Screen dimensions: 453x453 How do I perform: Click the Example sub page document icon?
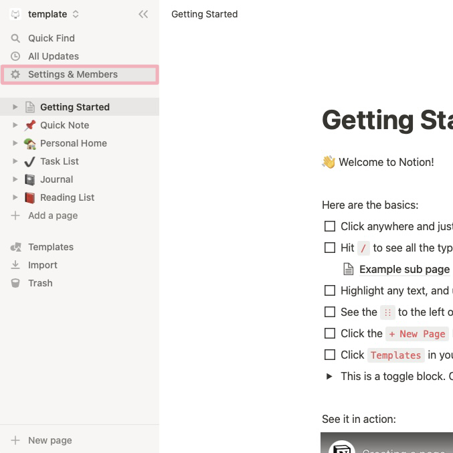[x=349, y=269]
